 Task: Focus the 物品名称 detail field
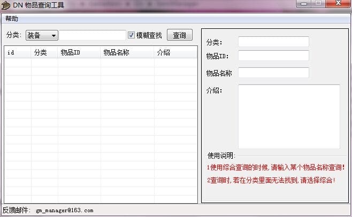click(273, 73)
